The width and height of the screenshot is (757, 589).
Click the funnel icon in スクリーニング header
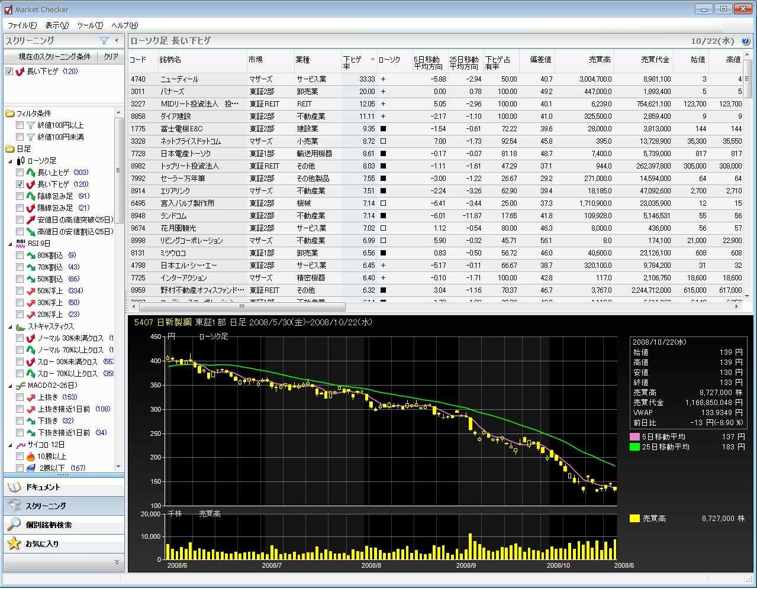(104, 41)
